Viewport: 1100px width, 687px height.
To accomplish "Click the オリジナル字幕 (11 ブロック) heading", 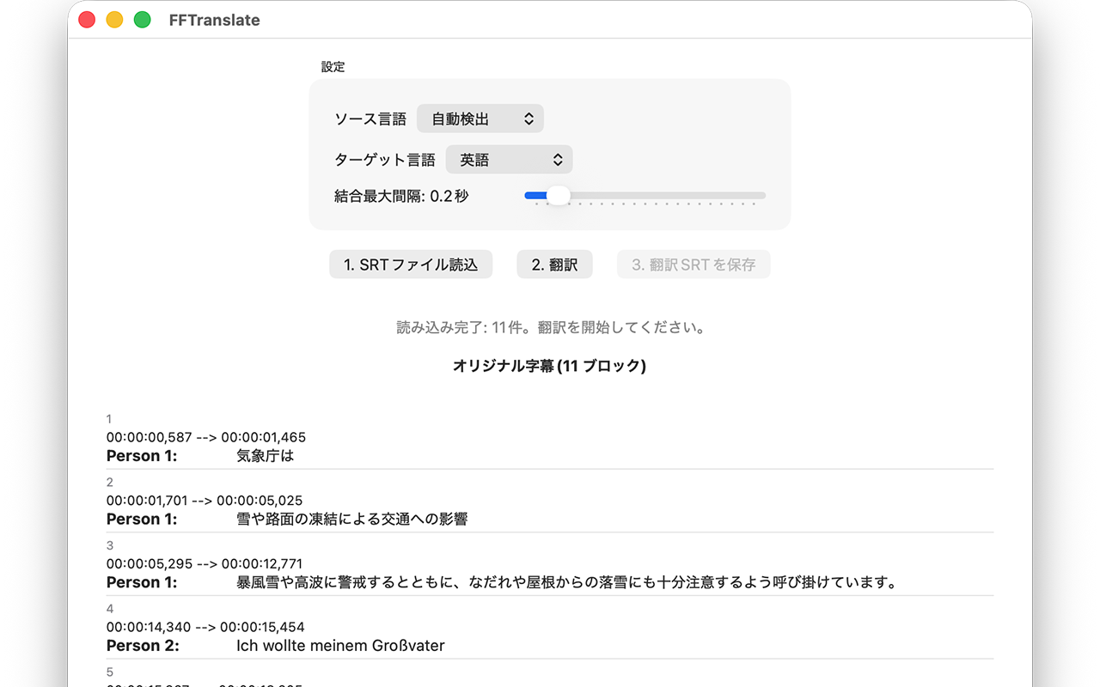I will tap(549, 366).
